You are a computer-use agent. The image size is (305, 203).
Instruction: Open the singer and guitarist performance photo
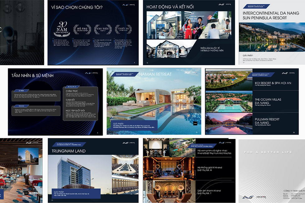[x=195, y=25]
